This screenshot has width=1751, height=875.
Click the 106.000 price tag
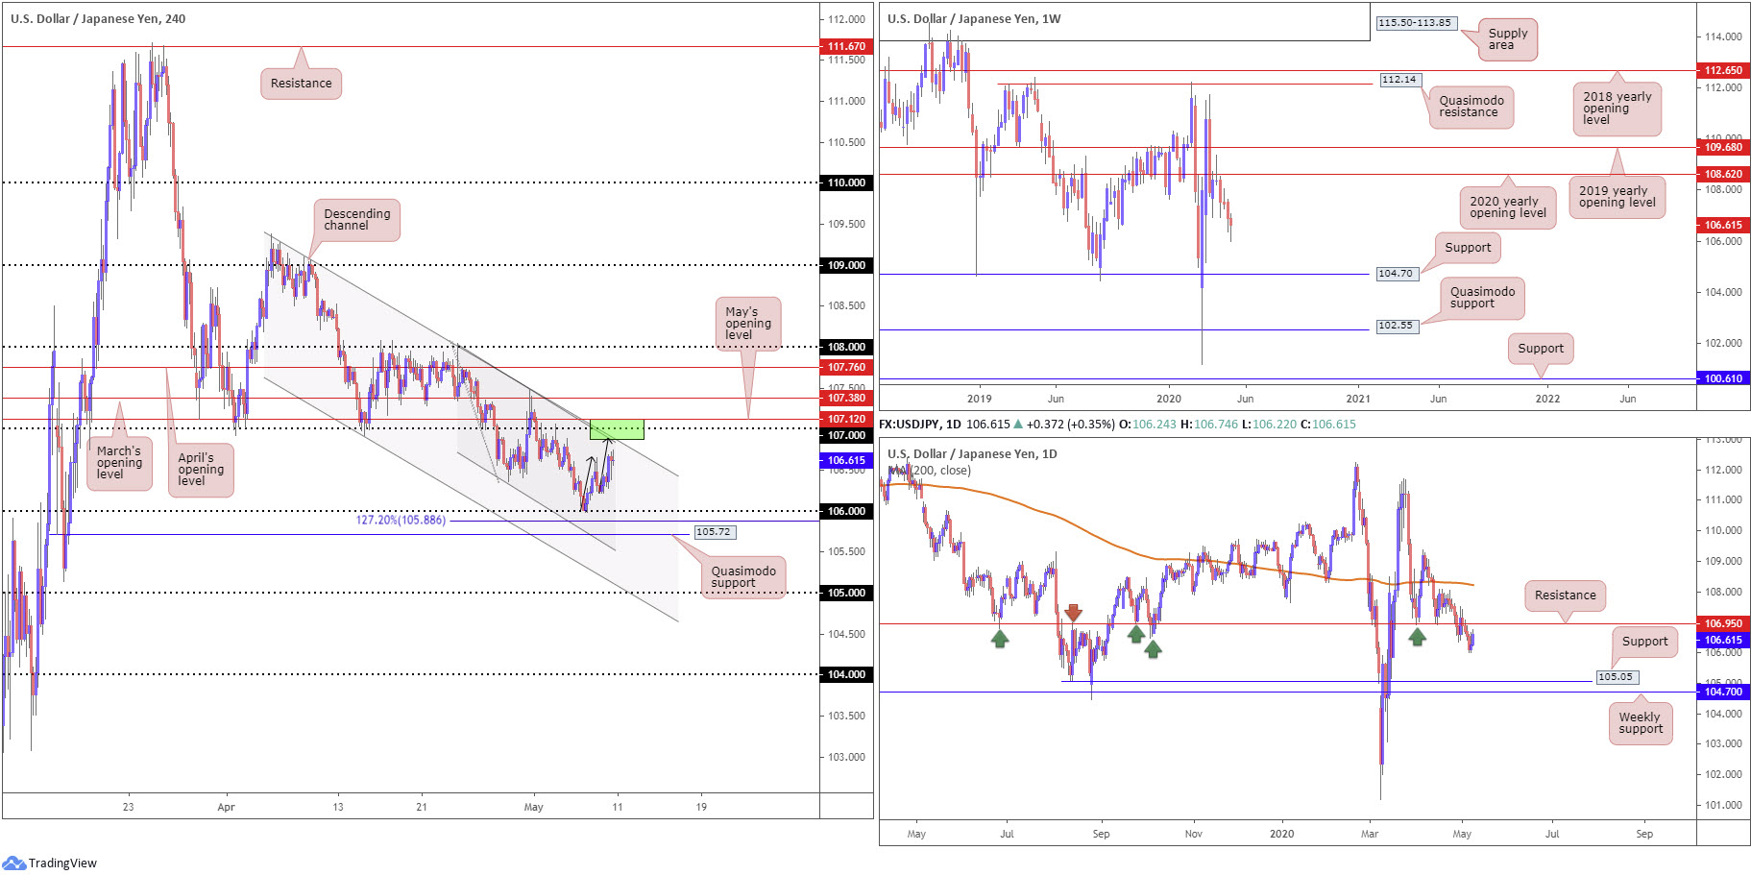846,511
